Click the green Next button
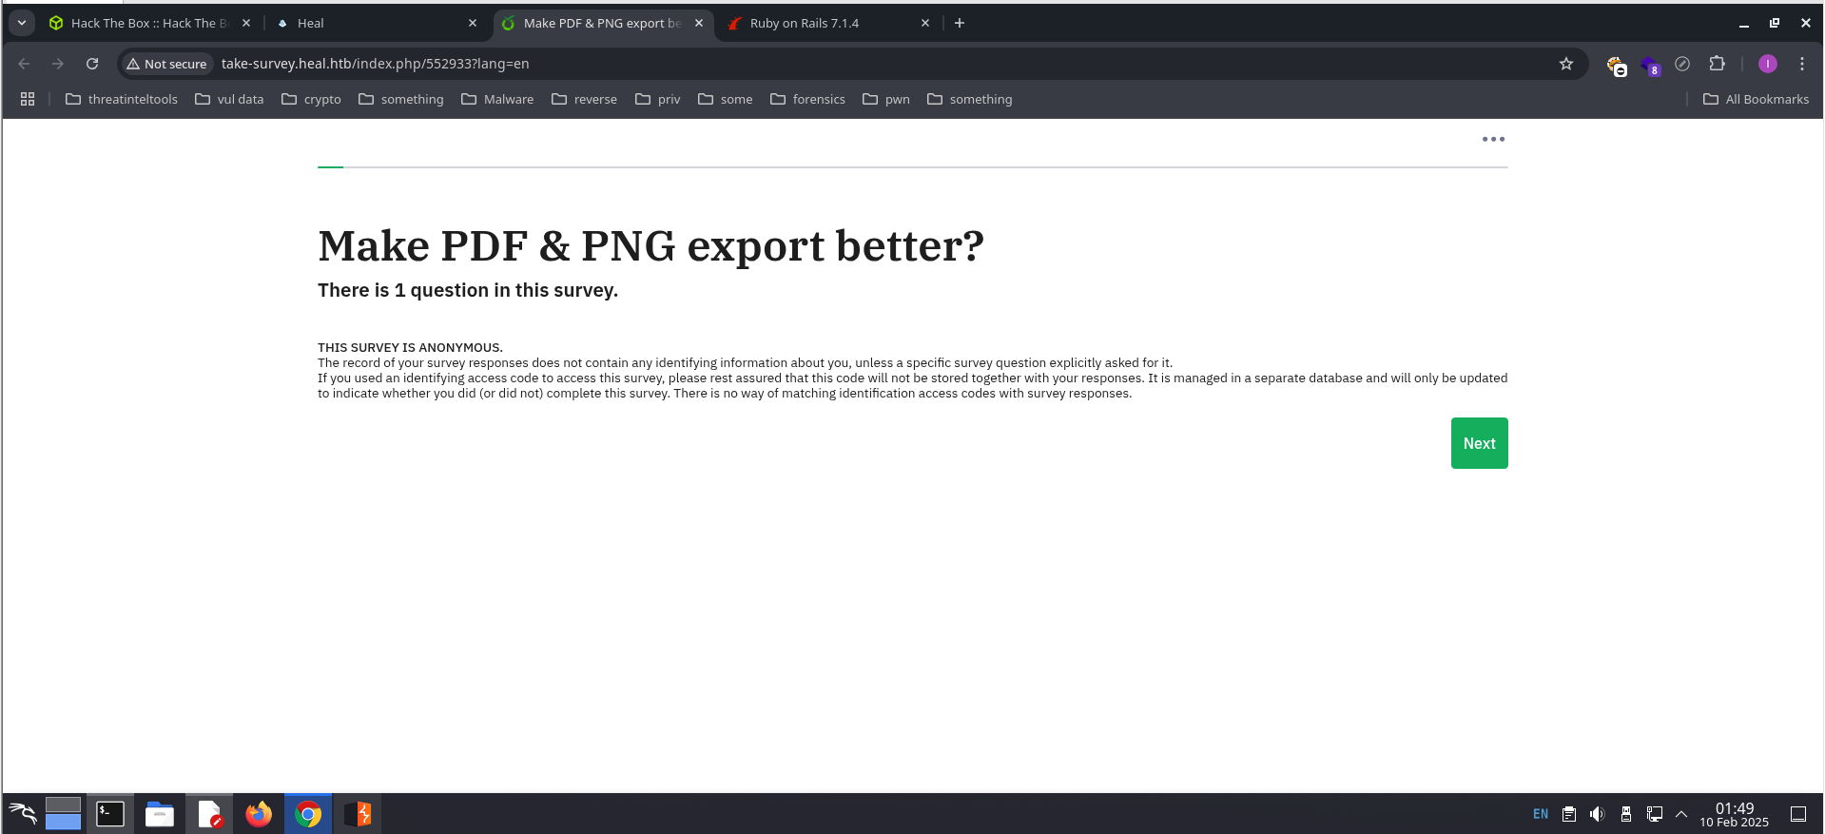 1479,443
